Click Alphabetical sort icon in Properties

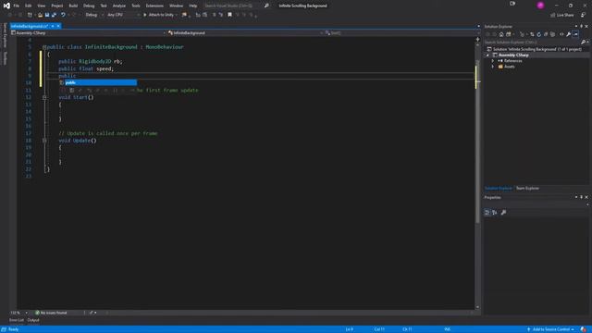pos(495,213)
